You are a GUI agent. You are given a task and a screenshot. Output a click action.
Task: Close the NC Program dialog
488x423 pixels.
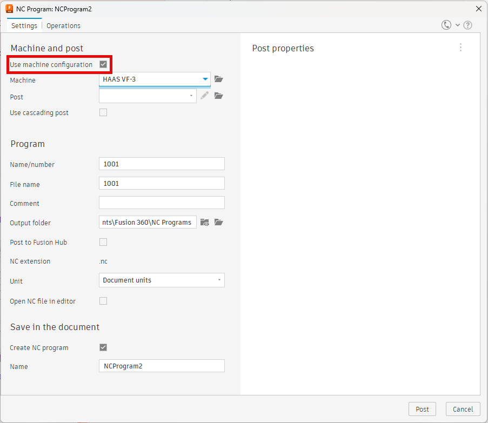(479, 9)
